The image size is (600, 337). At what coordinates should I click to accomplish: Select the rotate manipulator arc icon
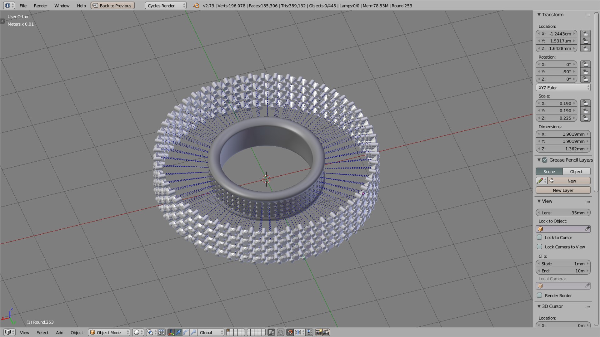click(x=186, y=333)
